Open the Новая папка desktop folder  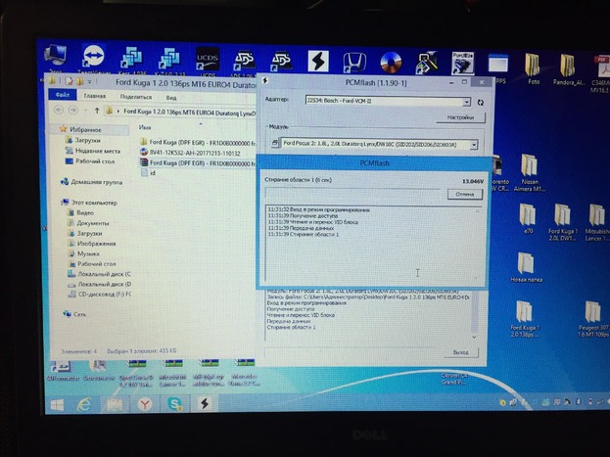point(526,264)
